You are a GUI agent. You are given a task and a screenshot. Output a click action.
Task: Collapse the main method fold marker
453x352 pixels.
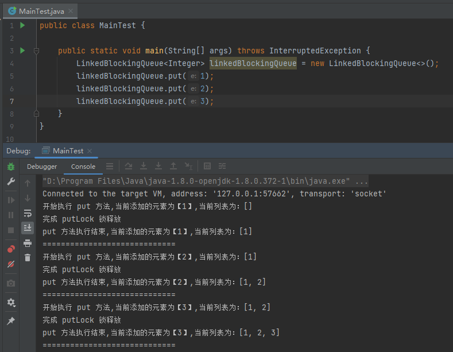[x=36, y=51]
